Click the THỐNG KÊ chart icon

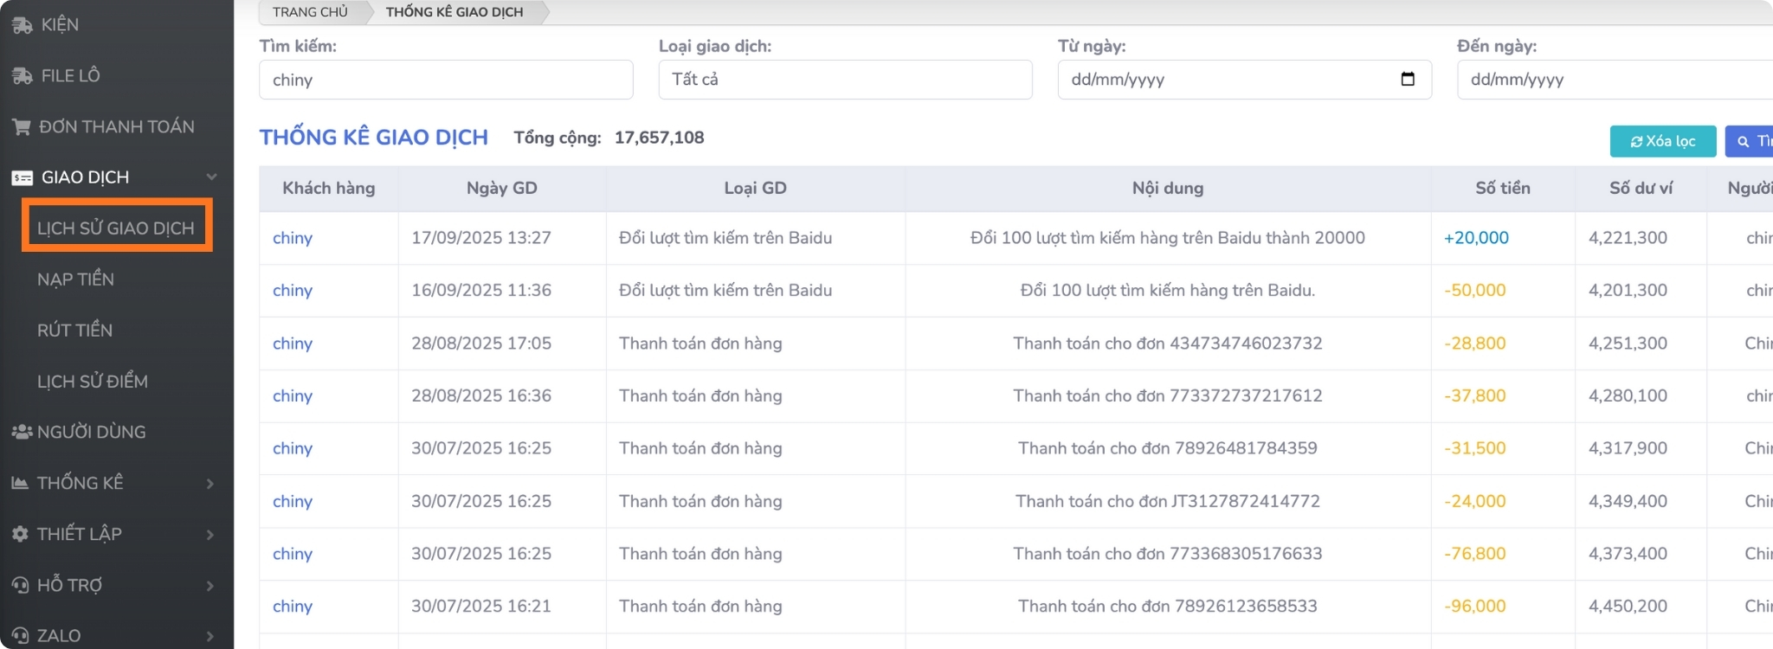pyautogui.click(x=20, y=483)
